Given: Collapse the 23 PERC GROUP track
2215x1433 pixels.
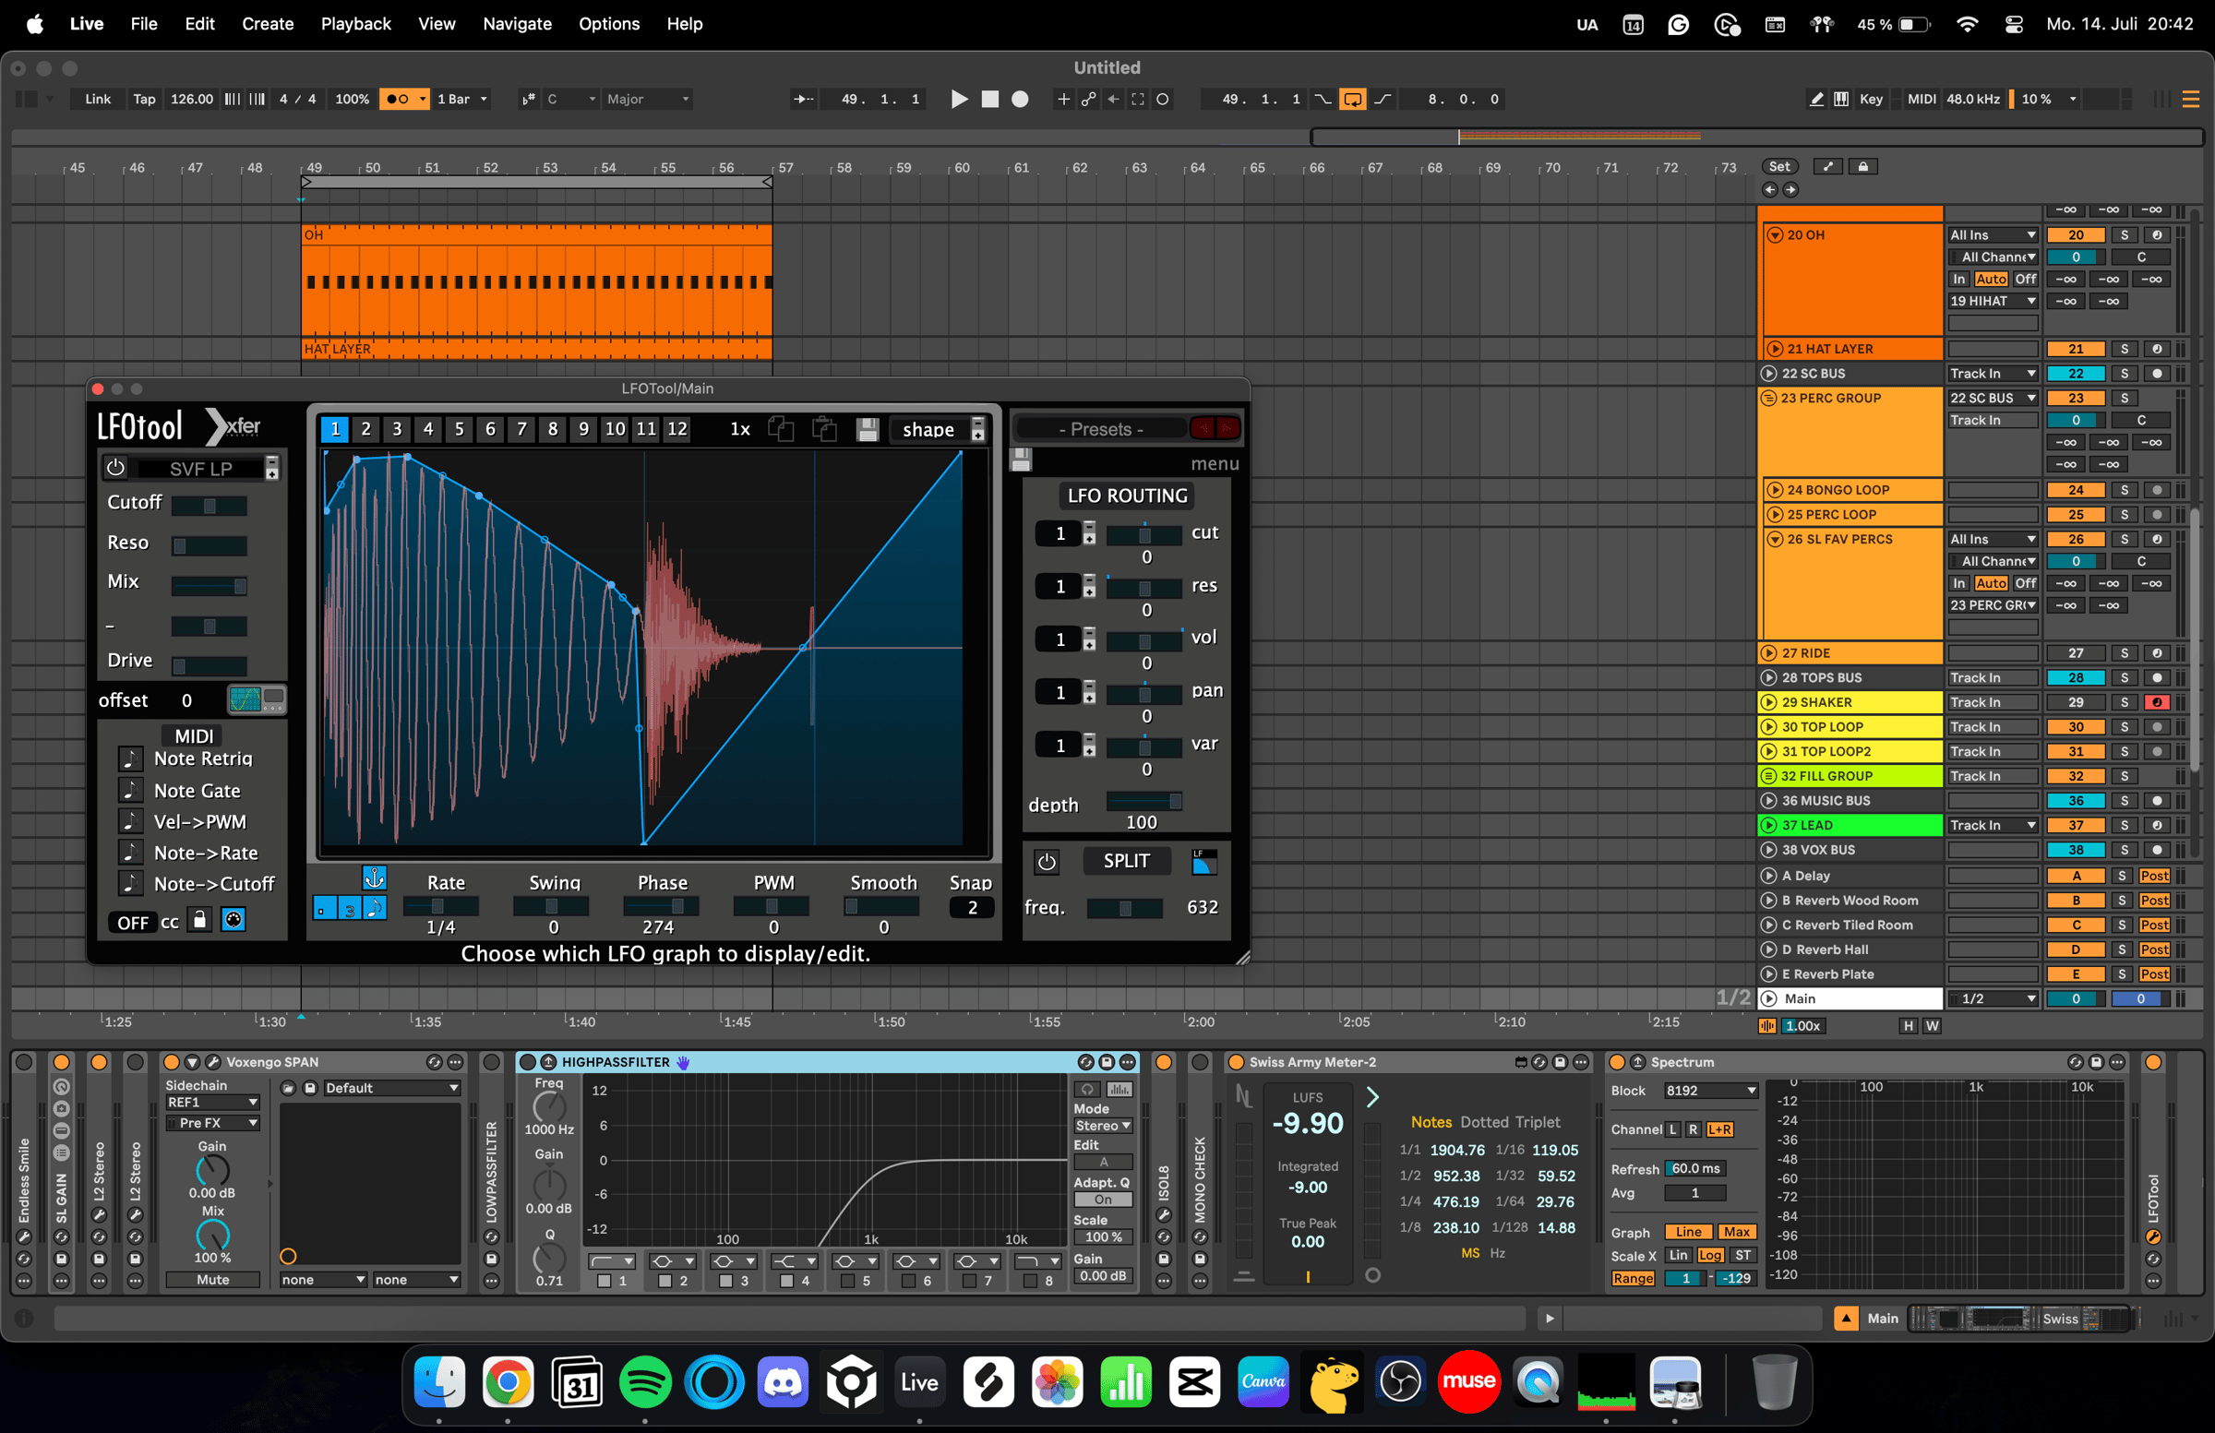Looking at the screenshot, I should (1769, 399).
